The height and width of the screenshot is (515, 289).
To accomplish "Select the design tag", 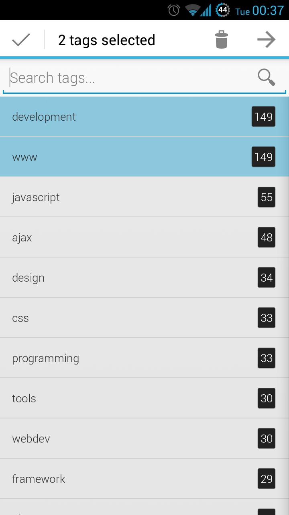I will coord(120,278).
